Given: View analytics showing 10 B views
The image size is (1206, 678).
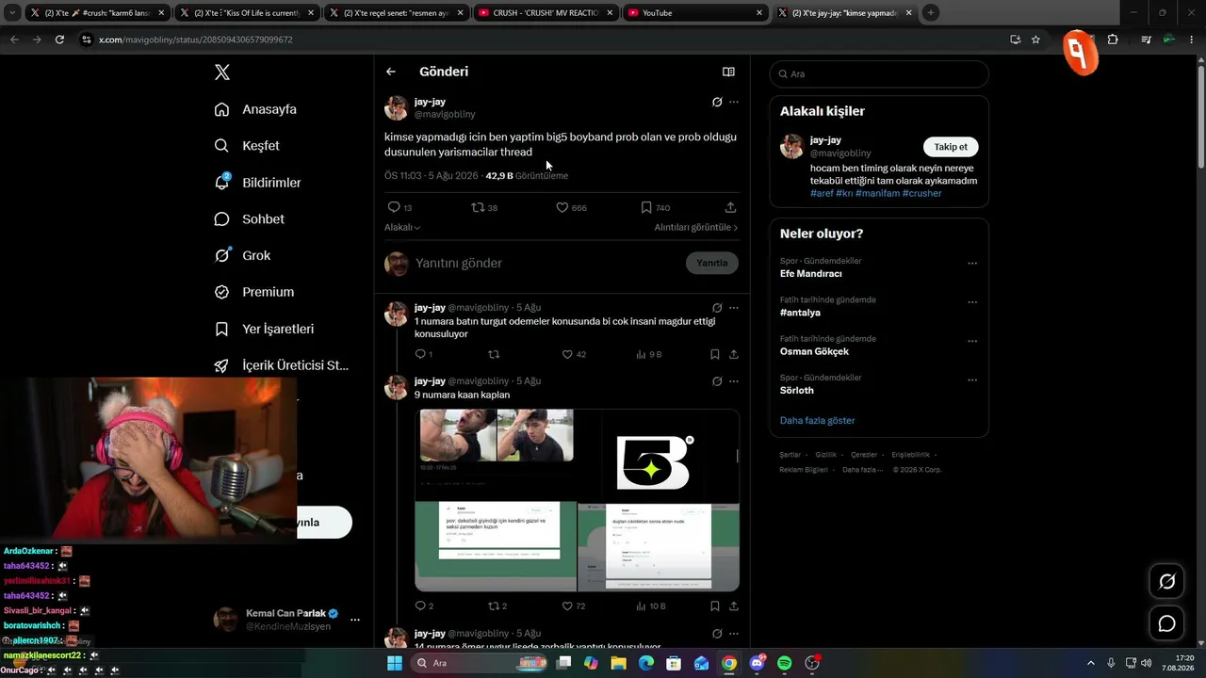Looking at the screenshot, I should click(651, 605).
